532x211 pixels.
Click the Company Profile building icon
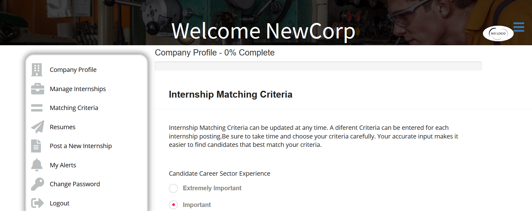click(x=37, y=70)
